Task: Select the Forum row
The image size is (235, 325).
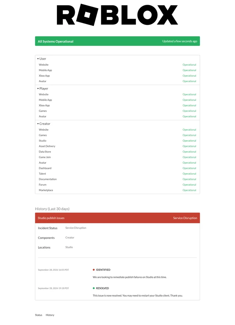Action: pyautogui.click(x=117, y=185)
